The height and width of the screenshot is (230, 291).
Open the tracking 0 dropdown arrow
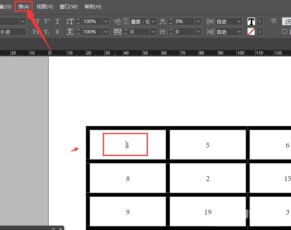153,32
